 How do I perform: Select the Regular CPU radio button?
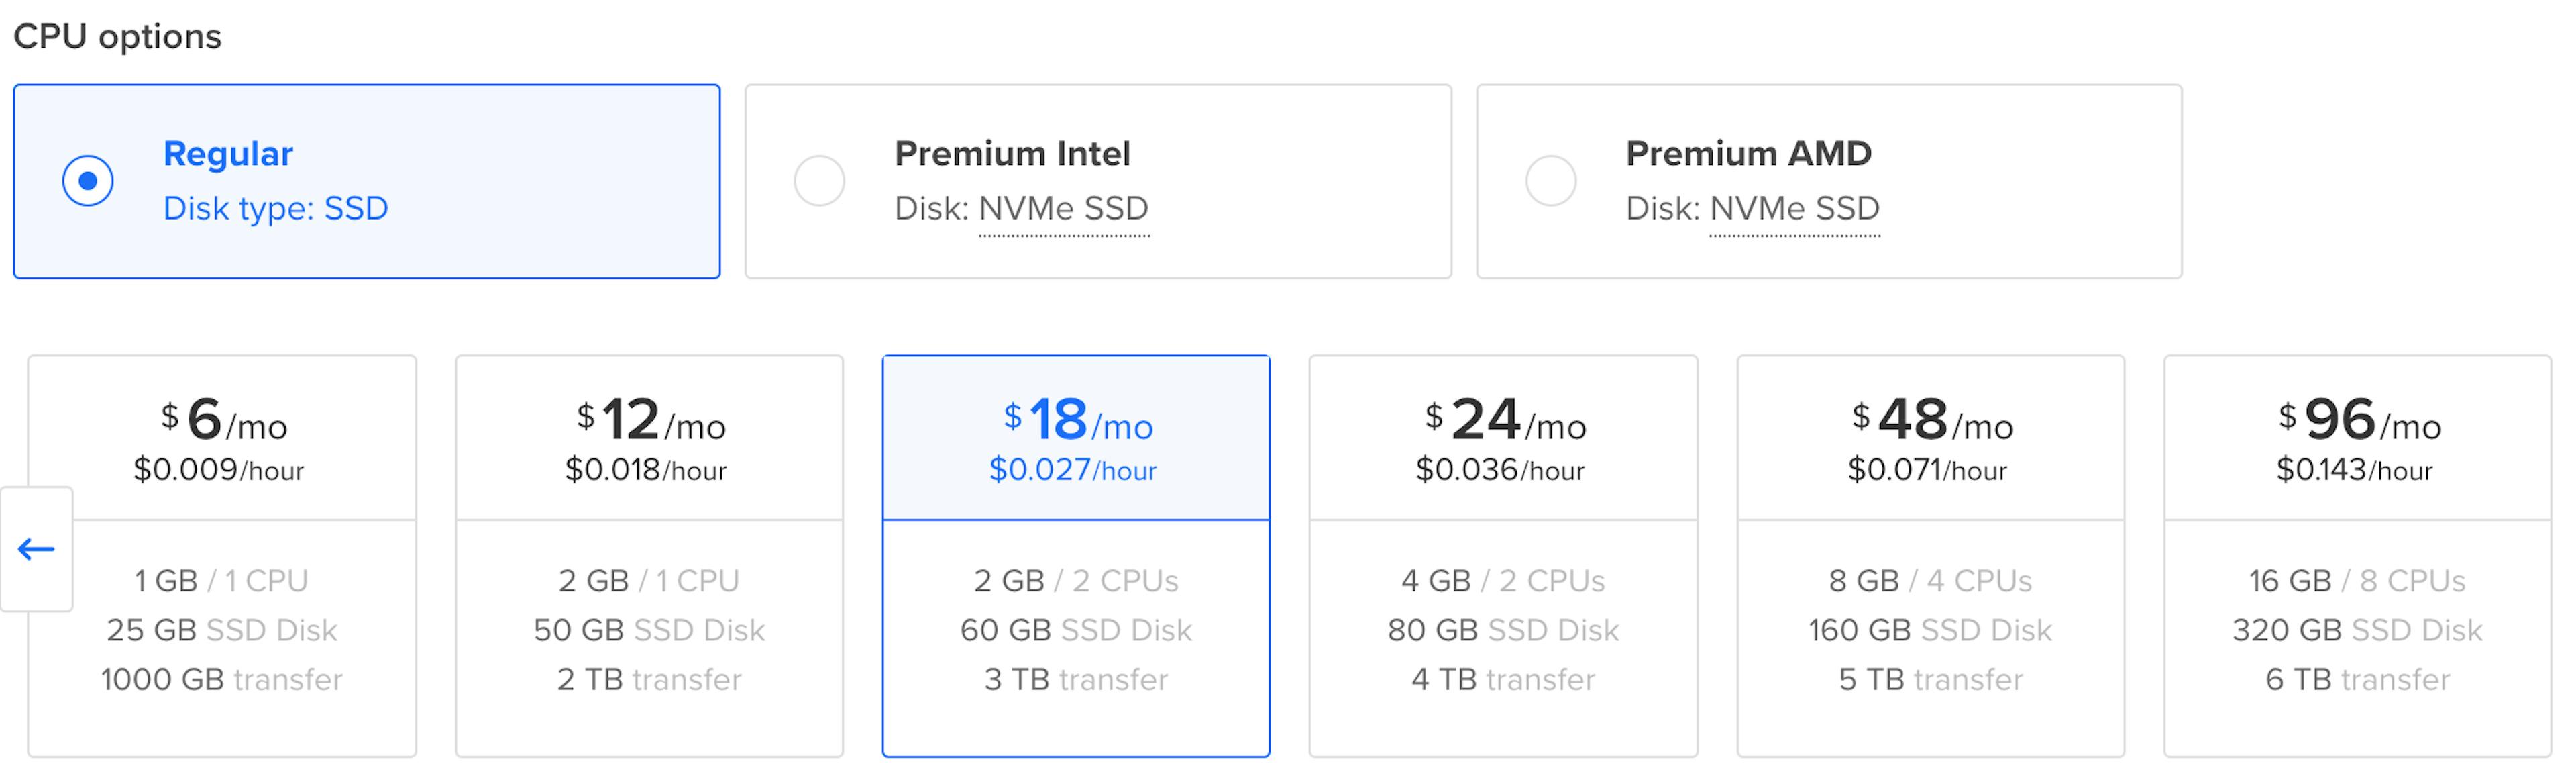pyautogui.click(x=88, y=181)
